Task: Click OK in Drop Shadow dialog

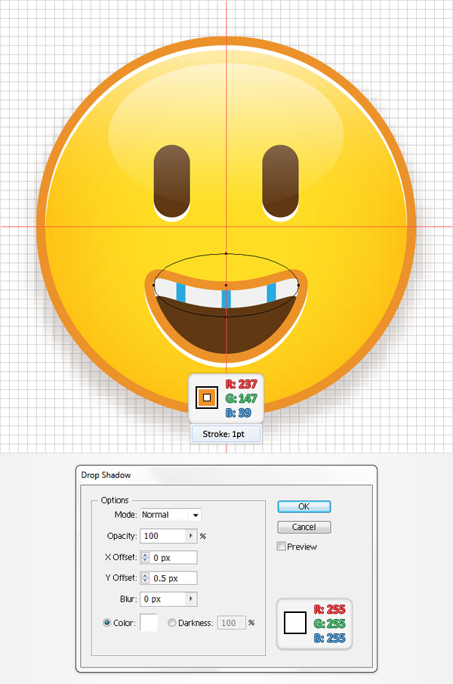Action: (304, 506)
